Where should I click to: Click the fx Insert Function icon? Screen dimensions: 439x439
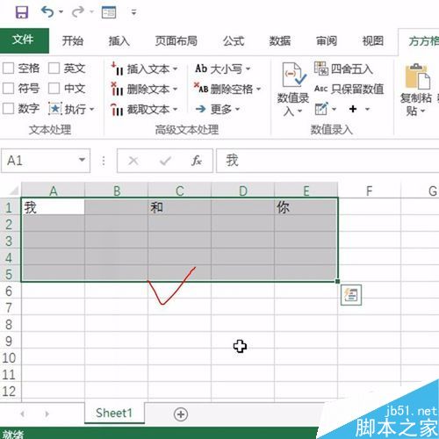[197, 161]
